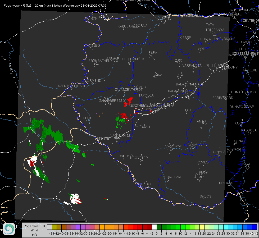259x238 pixels.
Task: Select the TOLNA label
Action: (238, 141)
